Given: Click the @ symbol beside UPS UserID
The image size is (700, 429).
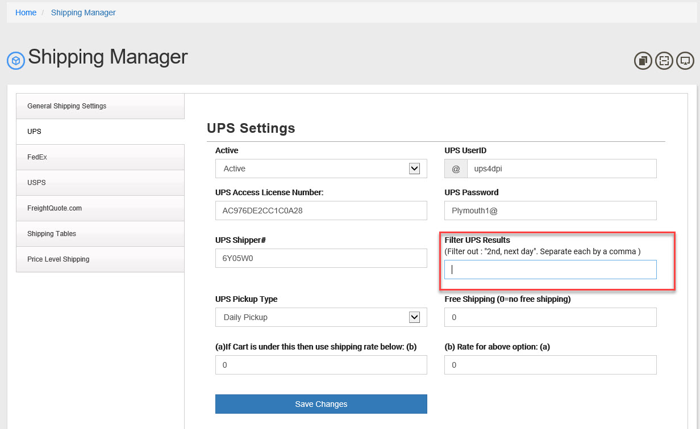Looking at the screenshot, I should [x=456, y=169].
